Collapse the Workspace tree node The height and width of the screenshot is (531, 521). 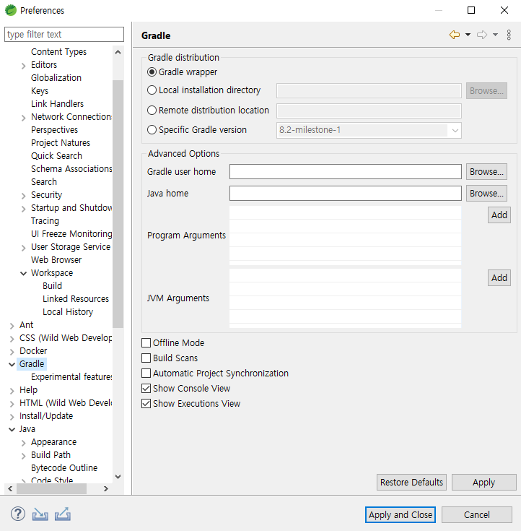point(23,273)
